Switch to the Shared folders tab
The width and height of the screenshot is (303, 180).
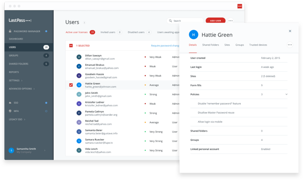(210, 45)
